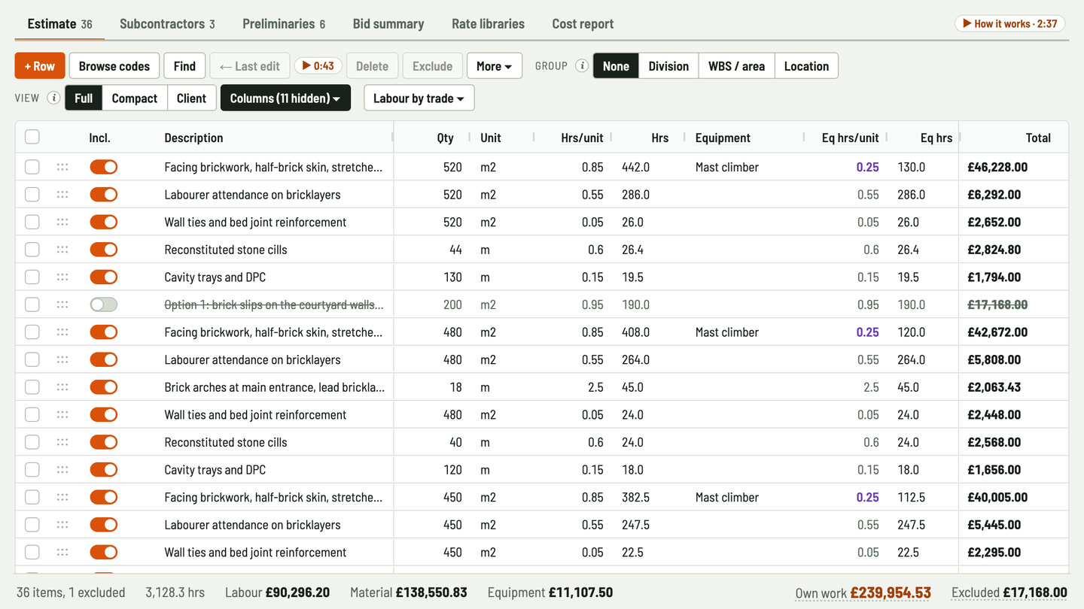Disable include toggle for Cavity trays 120 m row
The height and width of the screenshot is (609, 1084).
click(x=104, y=470)
